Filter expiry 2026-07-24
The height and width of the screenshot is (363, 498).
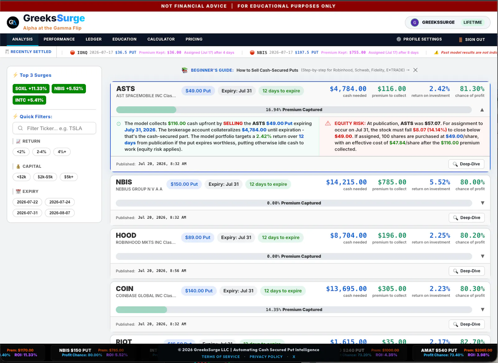coord(60,202)
